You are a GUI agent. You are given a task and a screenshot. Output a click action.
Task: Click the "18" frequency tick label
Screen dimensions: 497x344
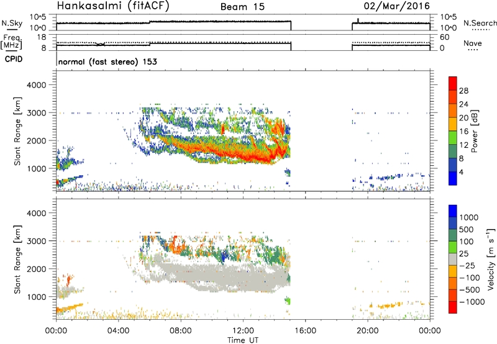[42, 37]
